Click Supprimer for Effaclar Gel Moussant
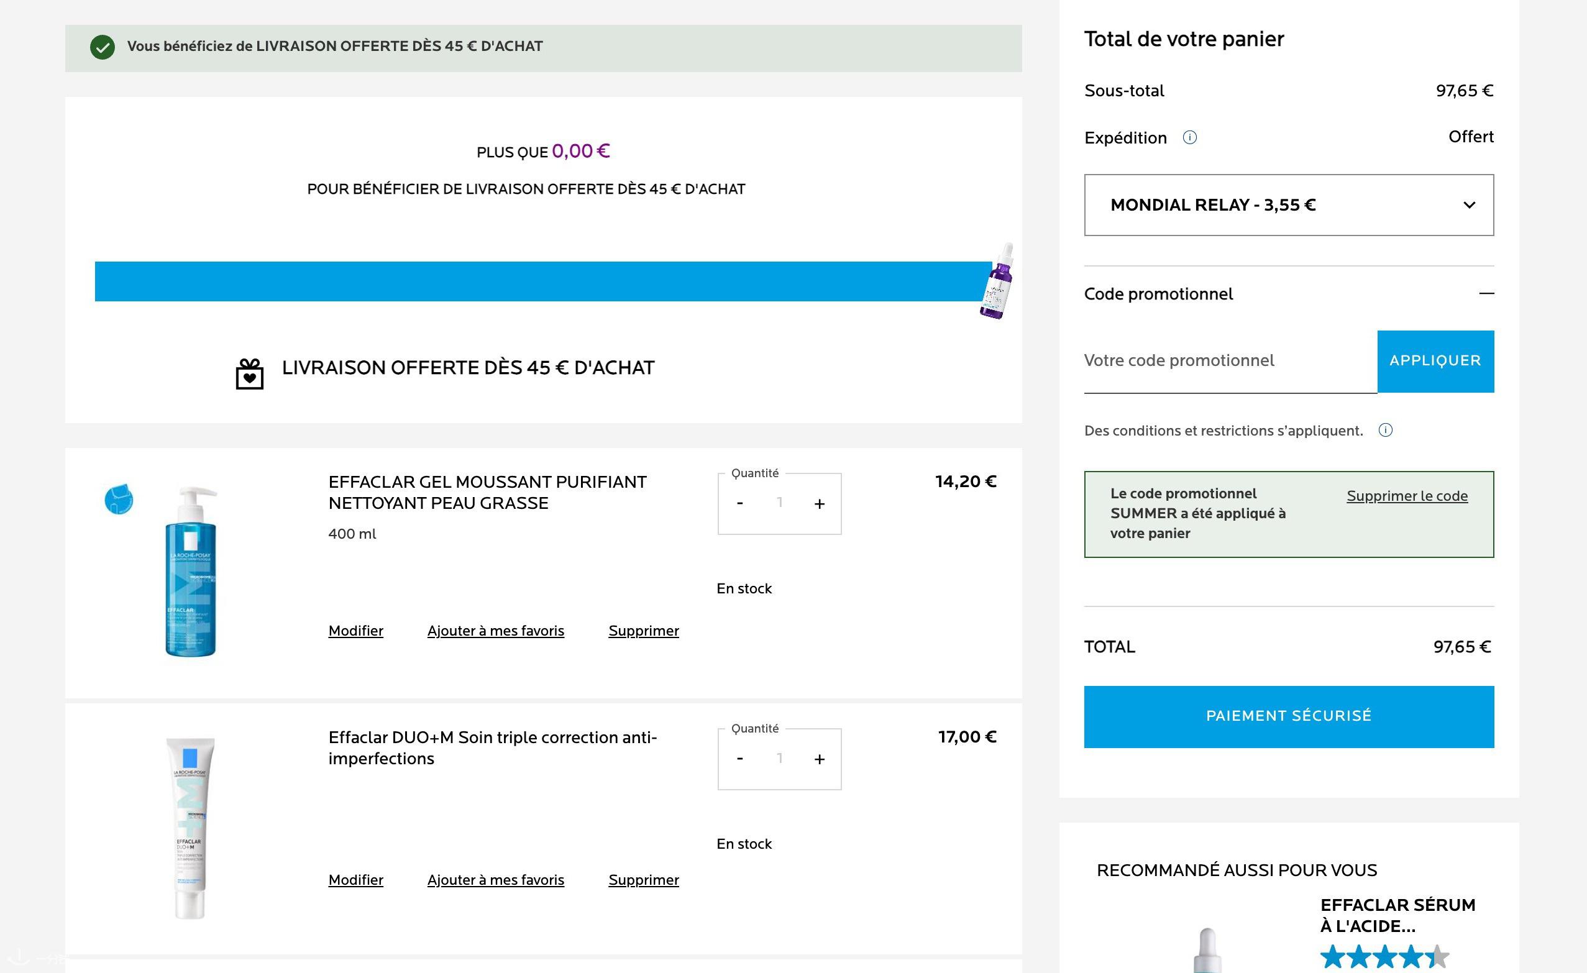This screenshot has width=1587, height=973. [x=643, y=631]
